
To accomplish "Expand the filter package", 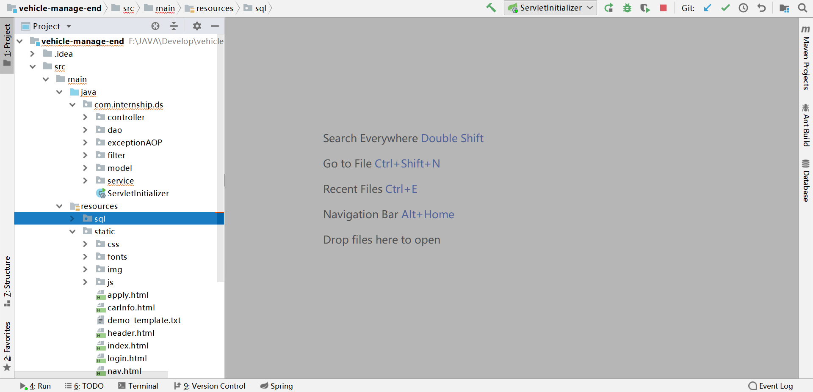I will click(85, 155).
